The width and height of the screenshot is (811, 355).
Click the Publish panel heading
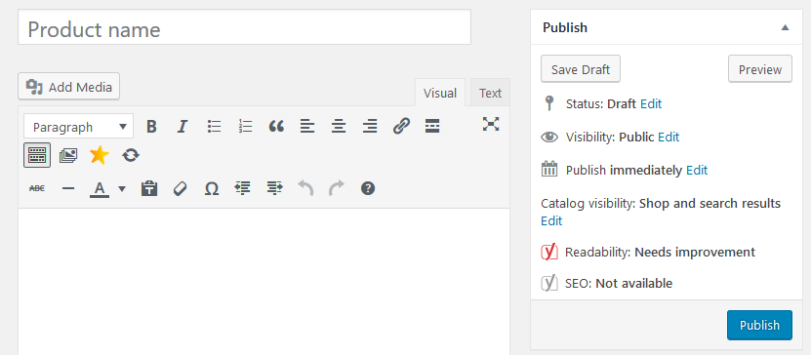pos(565,28)
